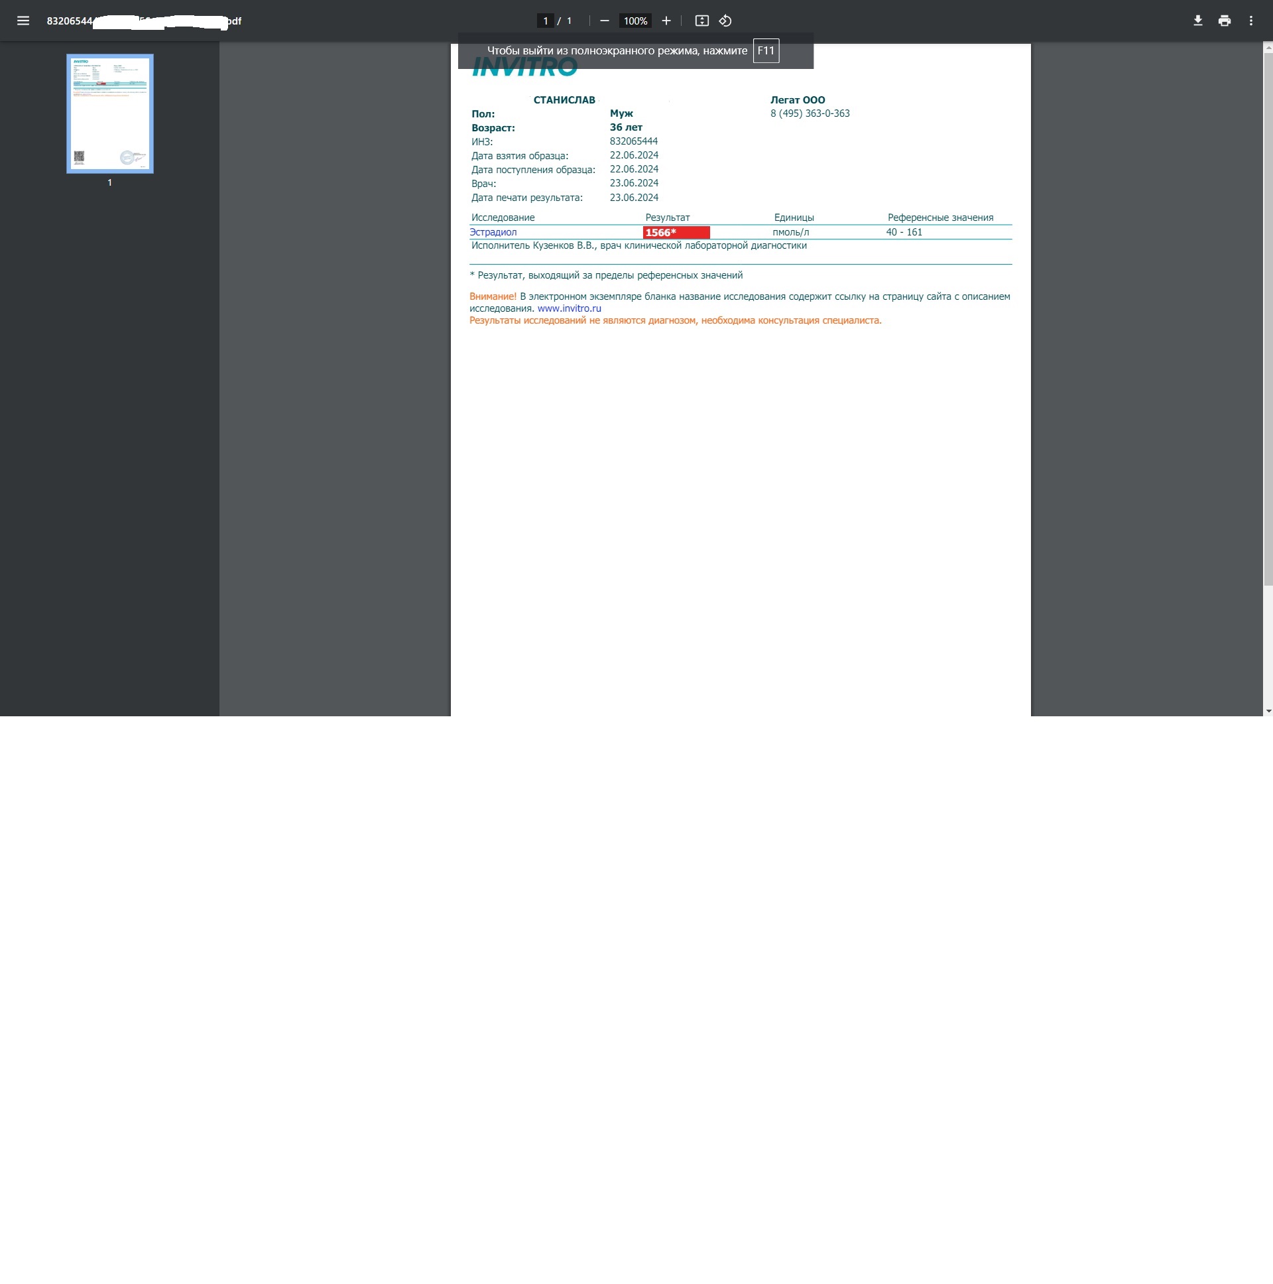Download the PDF file
Viewport: 1273px width, 1284px height.
coord(1197,21)
